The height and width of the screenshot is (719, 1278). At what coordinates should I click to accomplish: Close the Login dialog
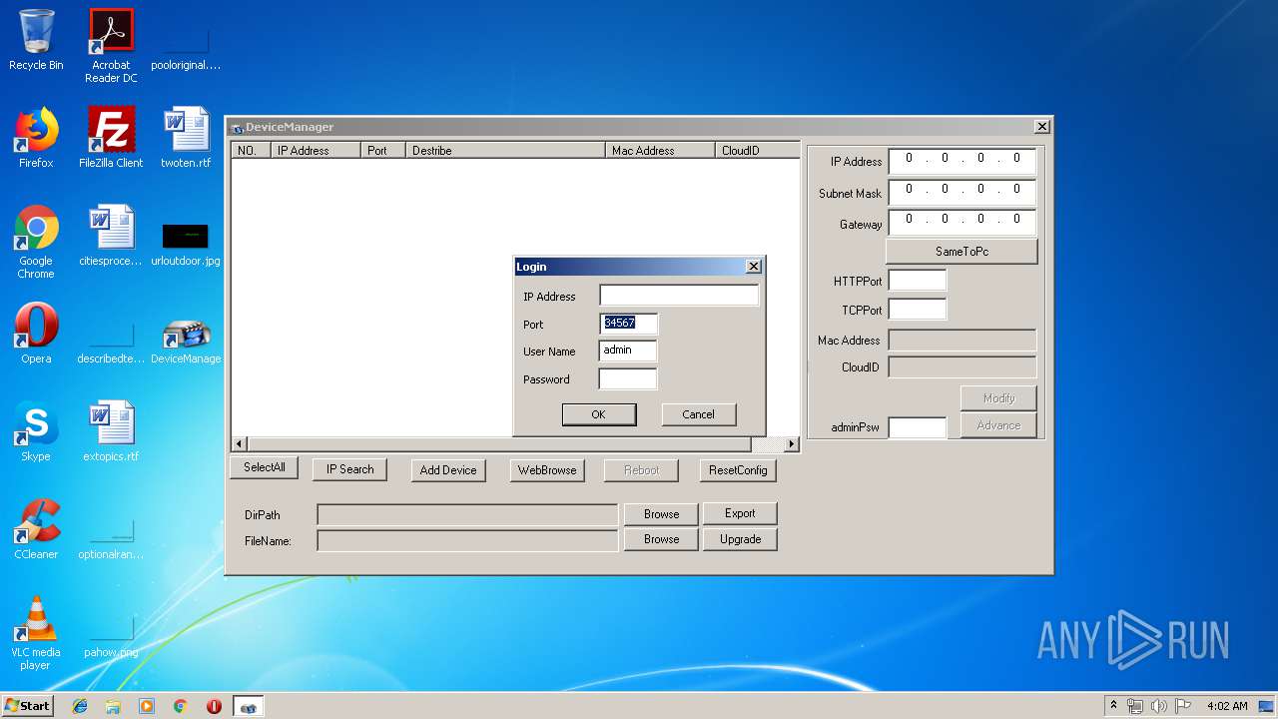pyautogui.click(x=754, y=266)
